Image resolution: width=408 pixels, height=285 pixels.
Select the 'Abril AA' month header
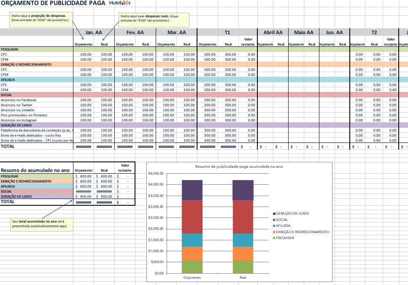pyautogui.click(x=273, y=32)
